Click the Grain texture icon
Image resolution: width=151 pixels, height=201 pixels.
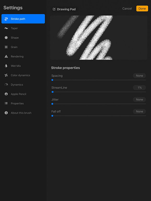6,47
